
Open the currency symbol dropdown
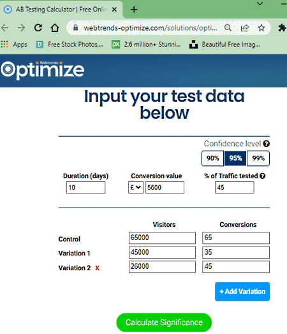pyautogui.click(x=135, y=188)
